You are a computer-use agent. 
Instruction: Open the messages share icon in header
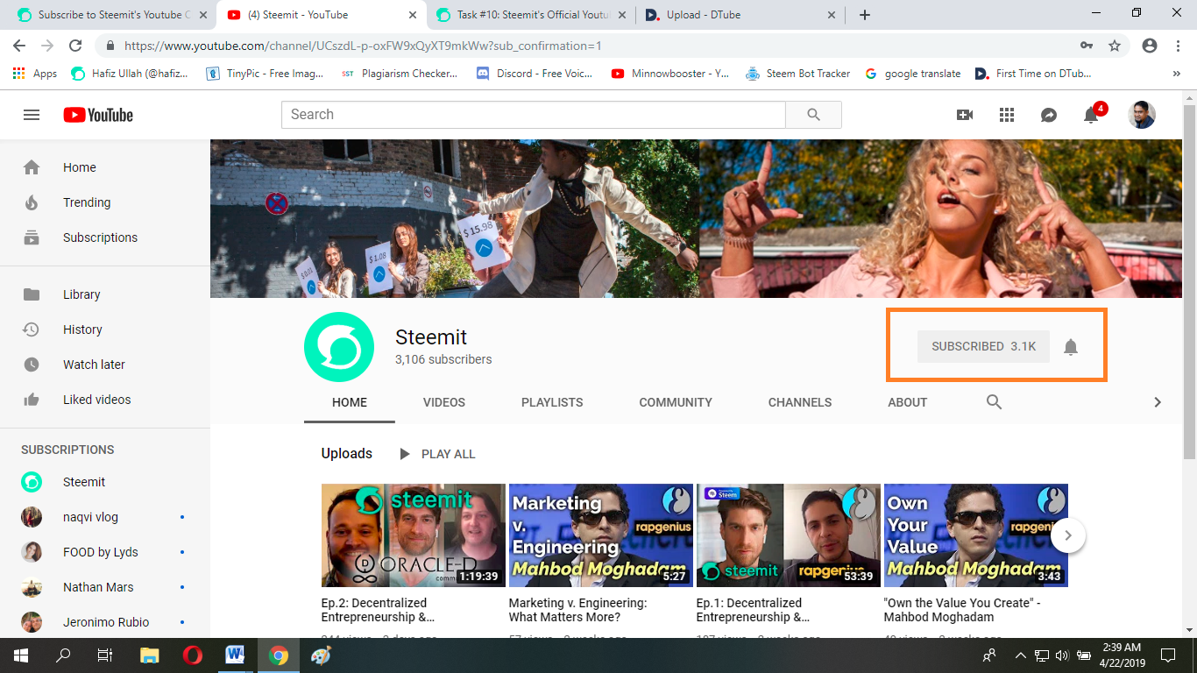[x=1049, y=115]
